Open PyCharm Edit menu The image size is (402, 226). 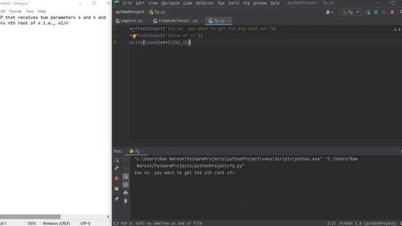(x=140, y=3)
